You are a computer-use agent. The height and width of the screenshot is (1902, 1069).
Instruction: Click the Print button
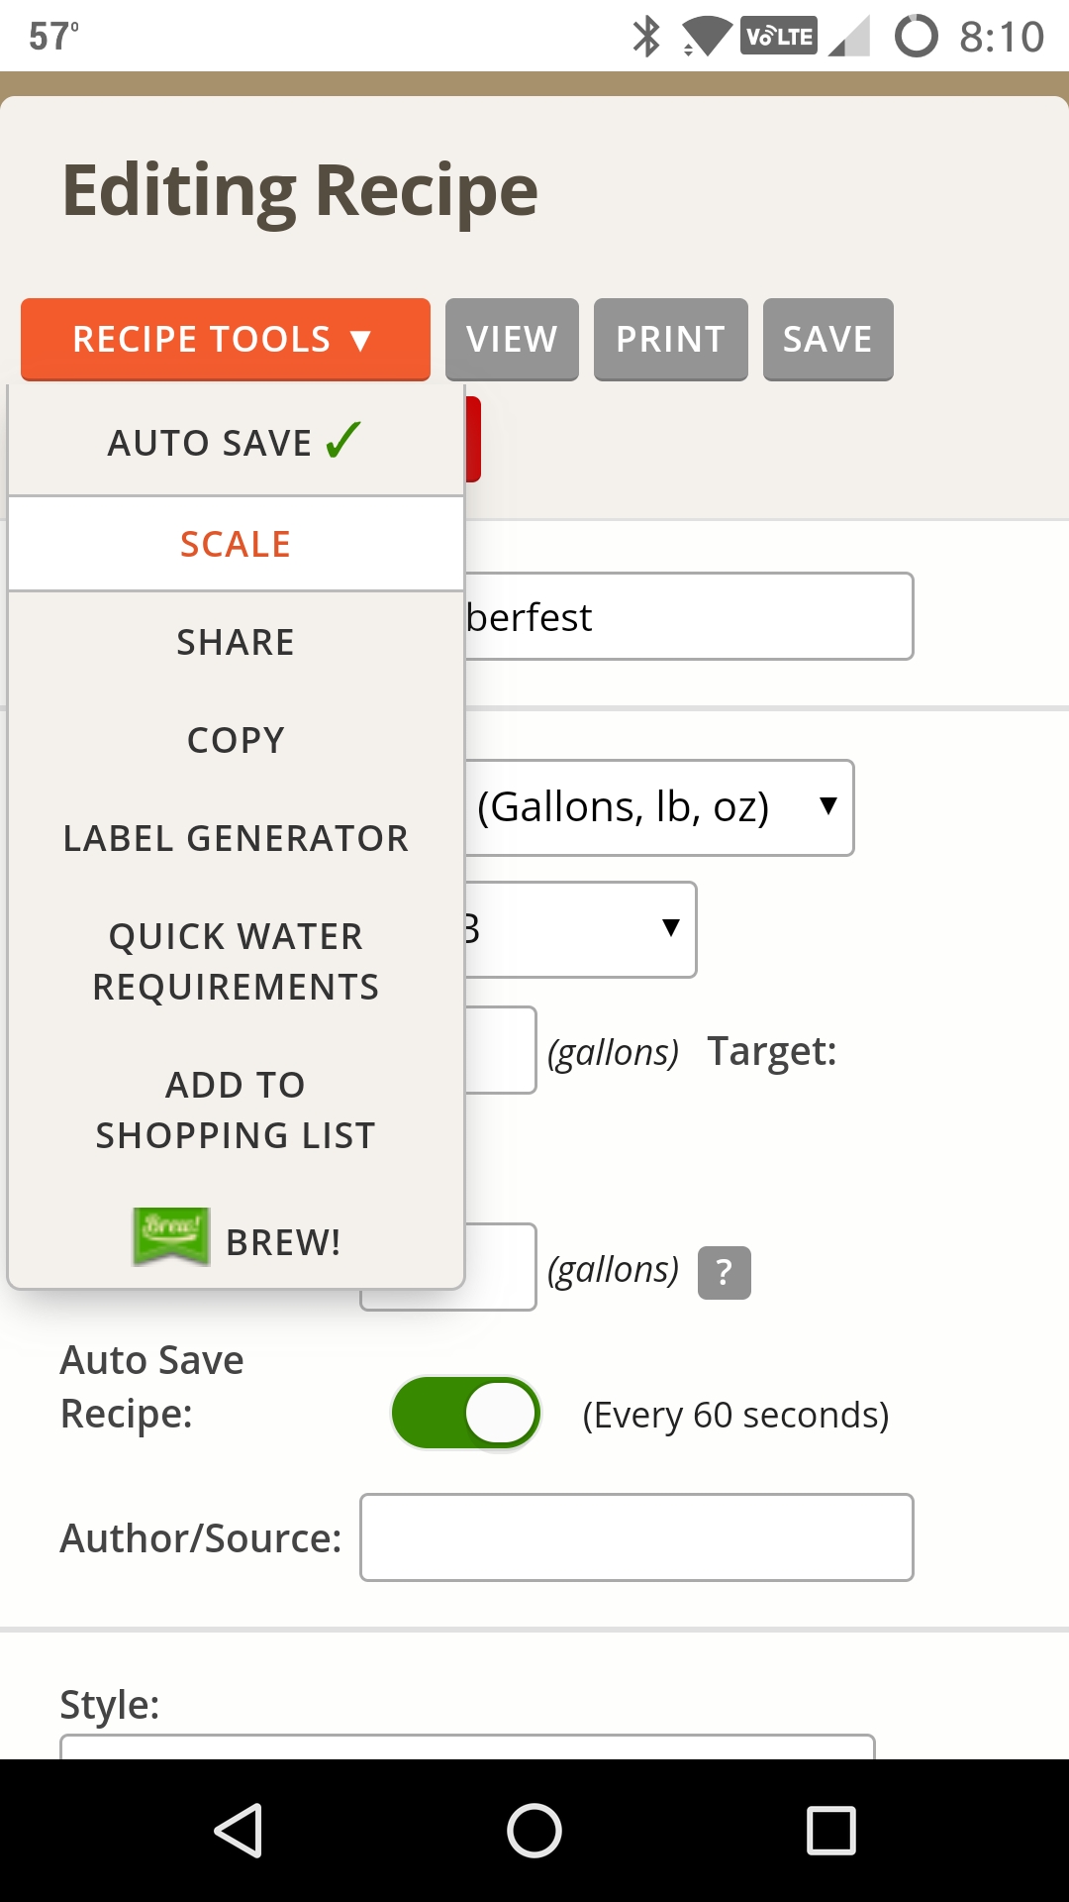pyautogui.click(x=670, y=339)
